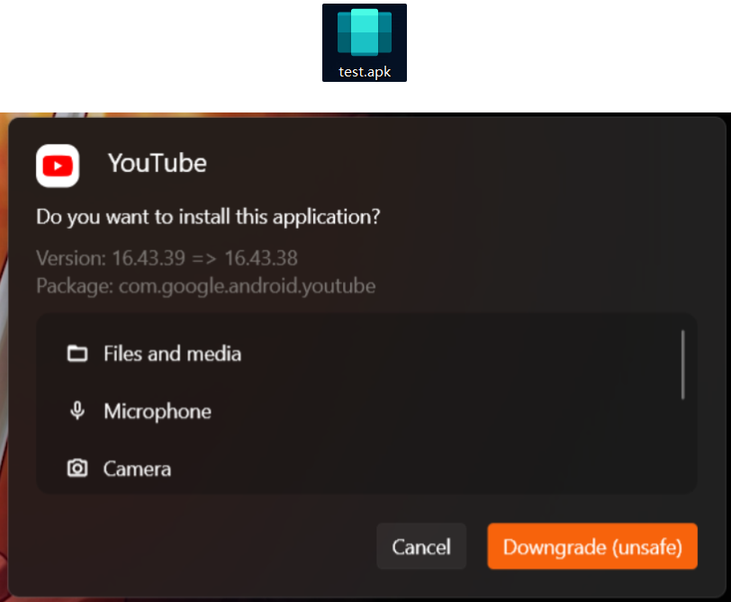Viewport: 731px width, 602px height.
Task: Click the test.apk file name label
Action: coord(365,72)
